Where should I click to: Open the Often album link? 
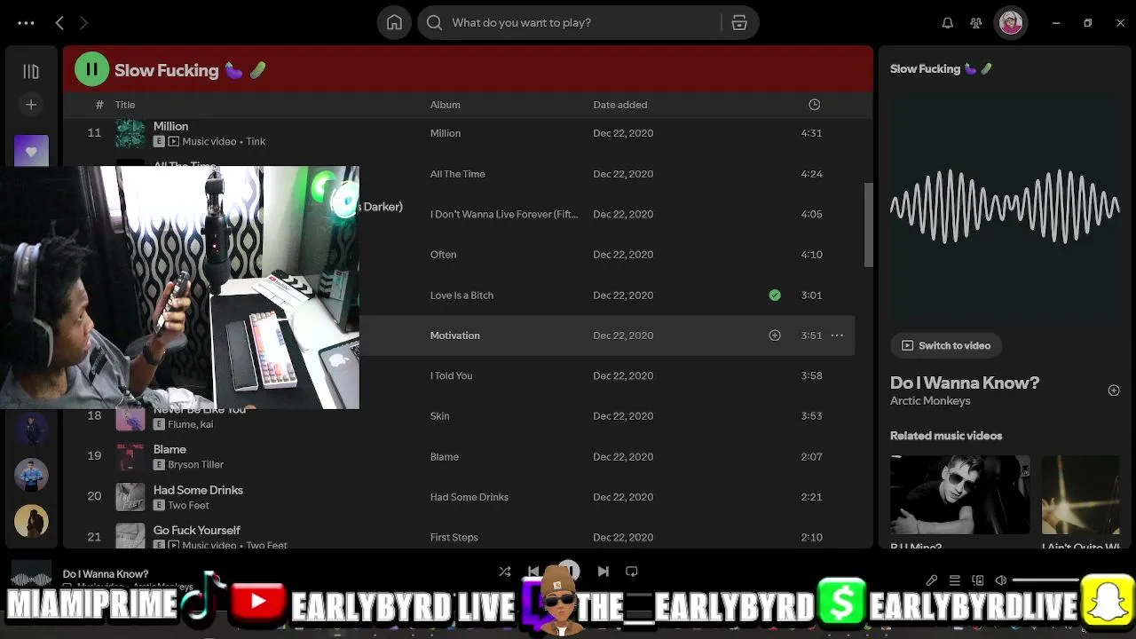pos(444,255)
